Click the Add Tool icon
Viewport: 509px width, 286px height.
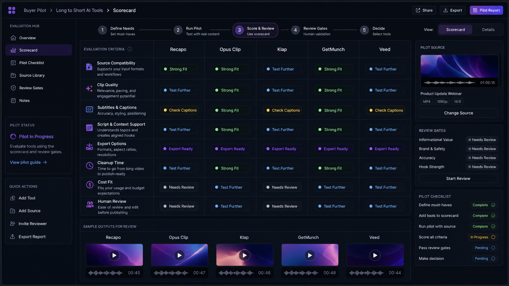click(x=12, y=198)
